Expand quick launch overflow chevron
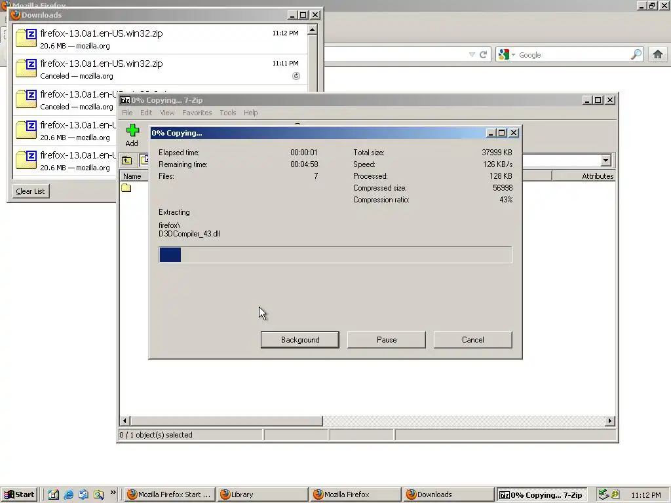The image size is (671, 503). [113, 493]
